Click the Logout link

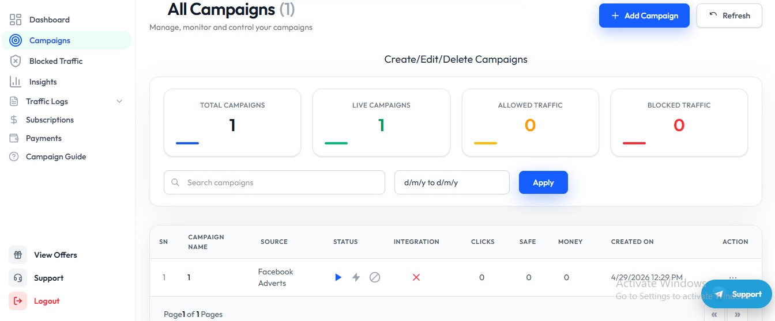click(47, 301)
